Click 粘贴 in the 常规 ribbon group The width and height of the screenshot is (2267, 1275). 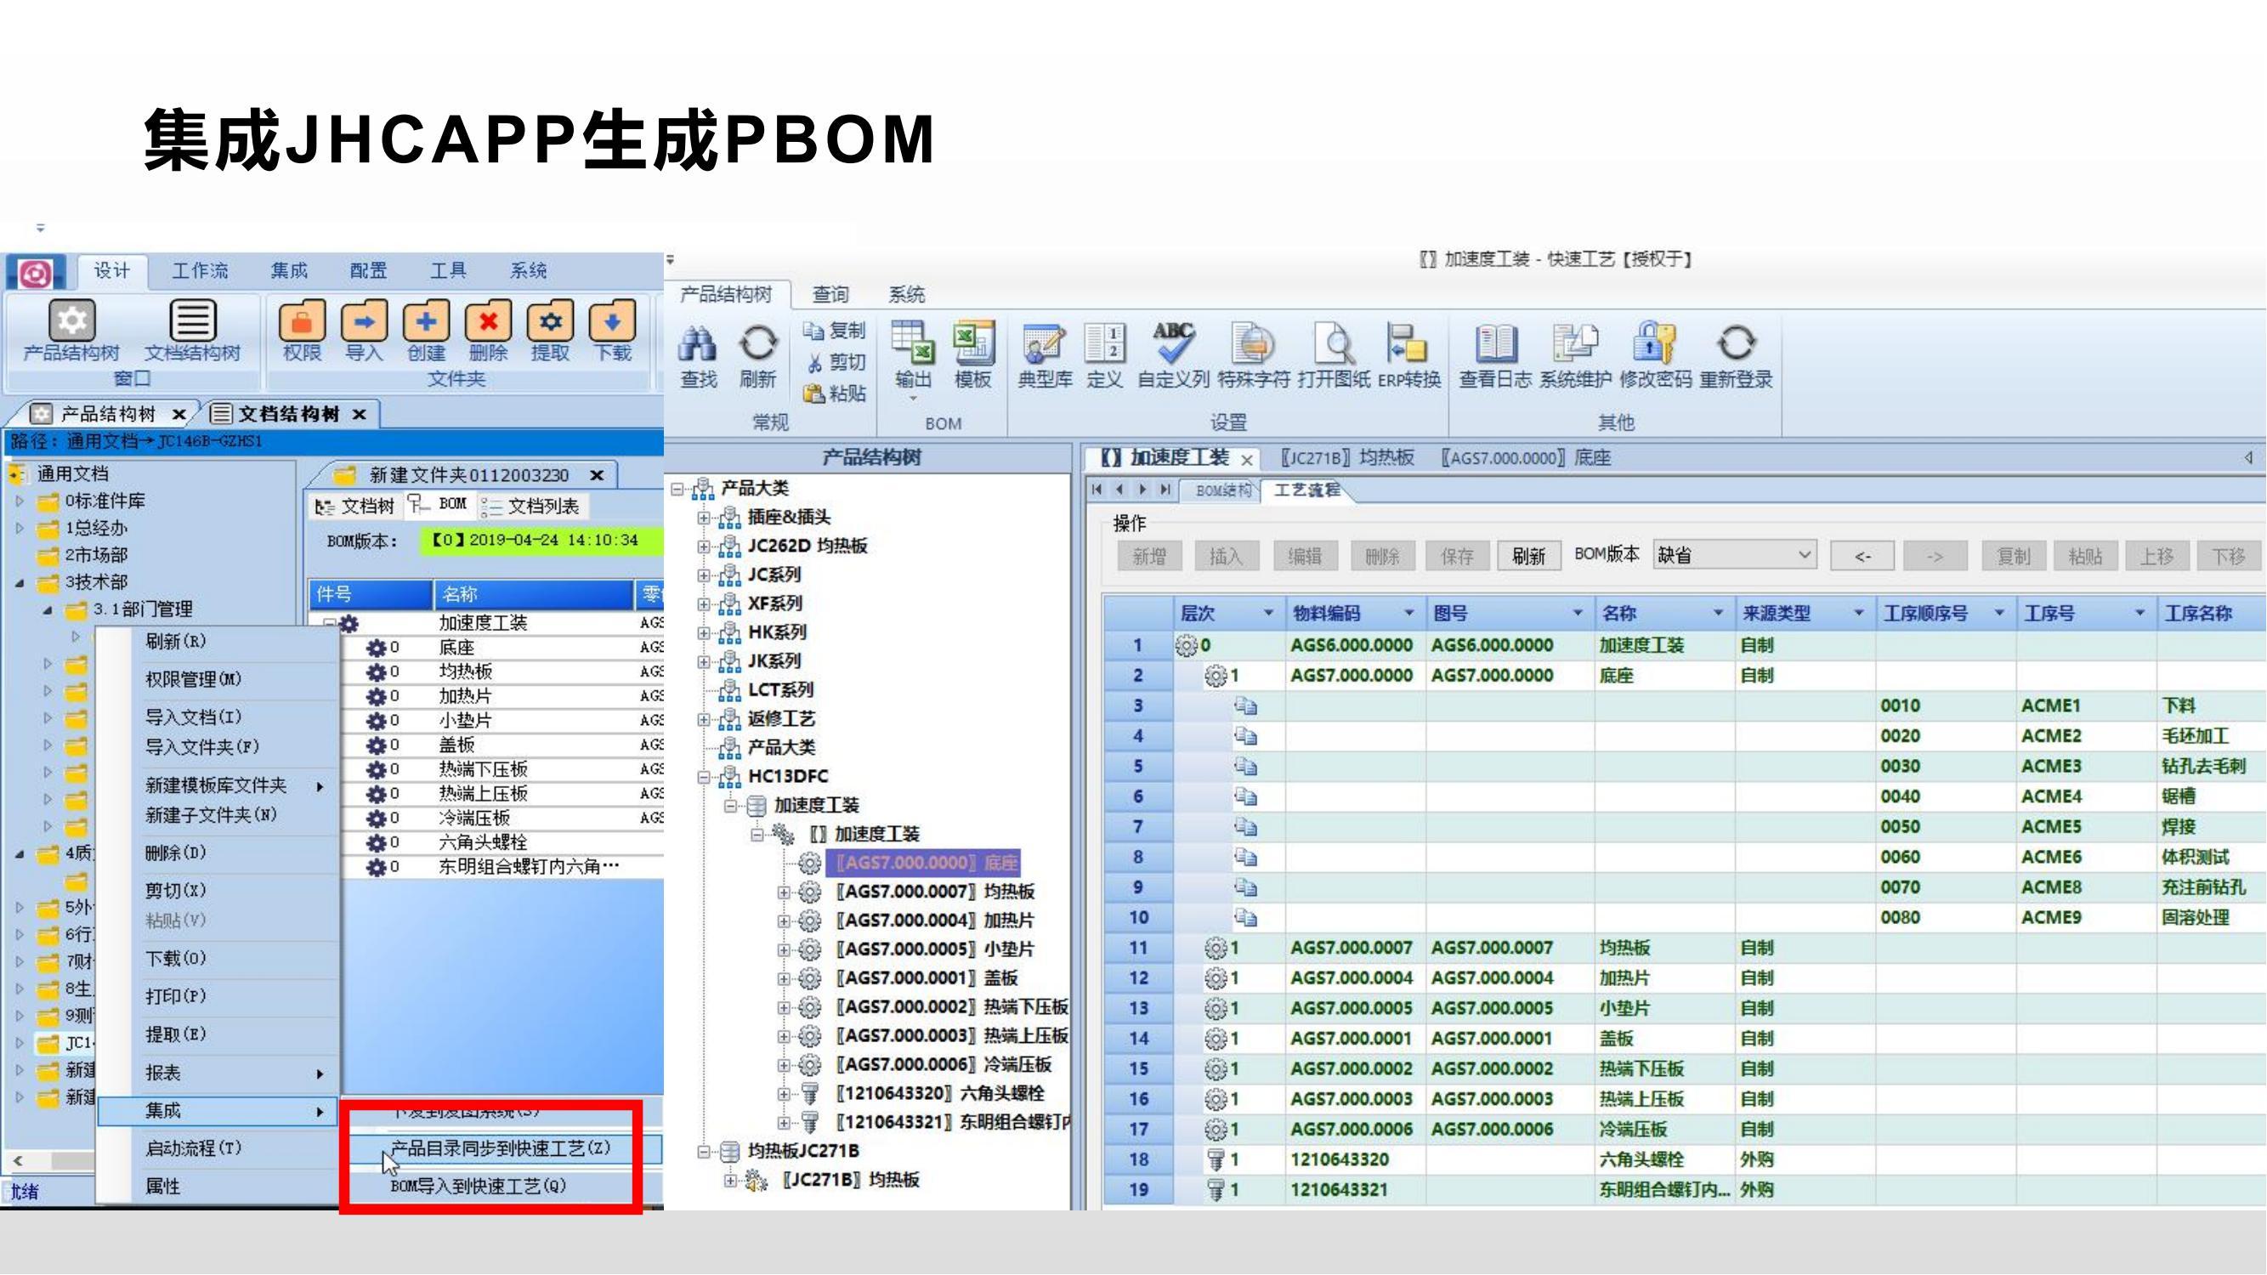[x=834, y=394]
